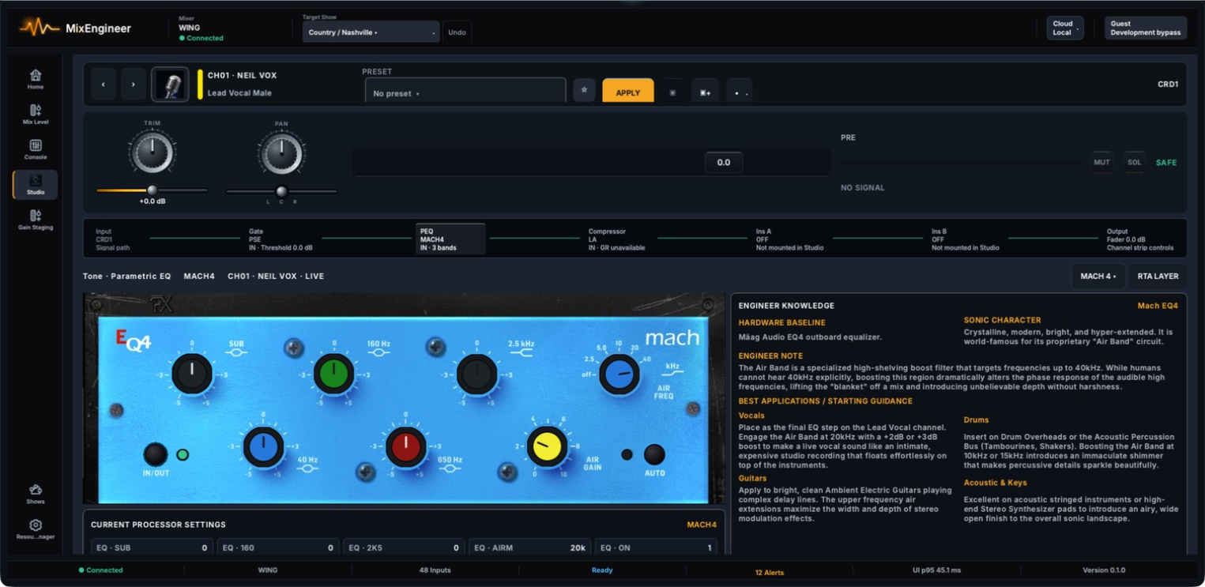Click the Mixer WING Connected status
The height and width of the screenshot is (587, 1205).
click(x=201, y=28)
